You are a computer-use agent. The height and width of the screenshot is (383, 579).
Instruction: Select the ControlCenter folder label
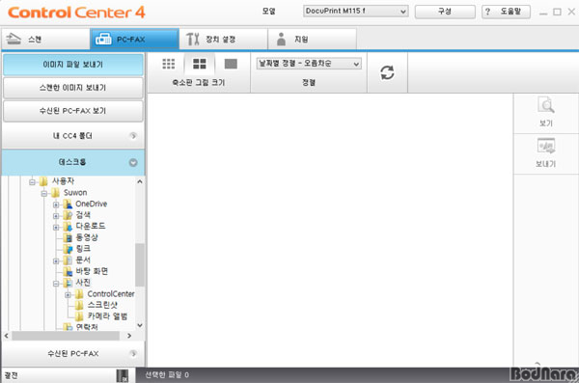[x=111, y=294]
